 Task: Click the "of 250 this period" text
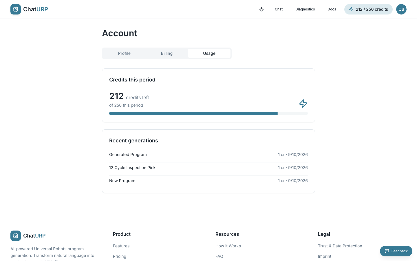coord(126,105)
